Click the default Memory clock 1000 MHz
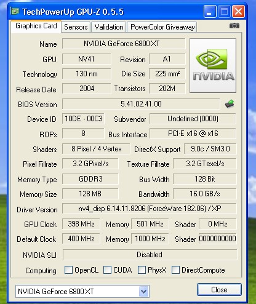Image resolution: width=256 pixels, height=304 pixels. (x=150, y=239)
